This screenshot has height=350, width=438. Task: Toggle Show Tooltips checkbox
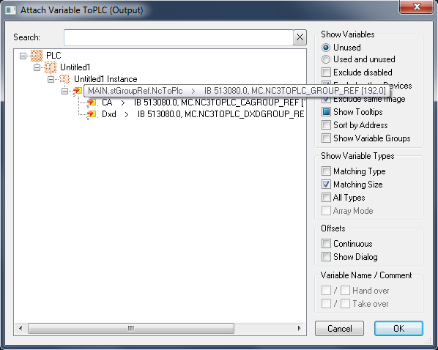coord(326,112)
